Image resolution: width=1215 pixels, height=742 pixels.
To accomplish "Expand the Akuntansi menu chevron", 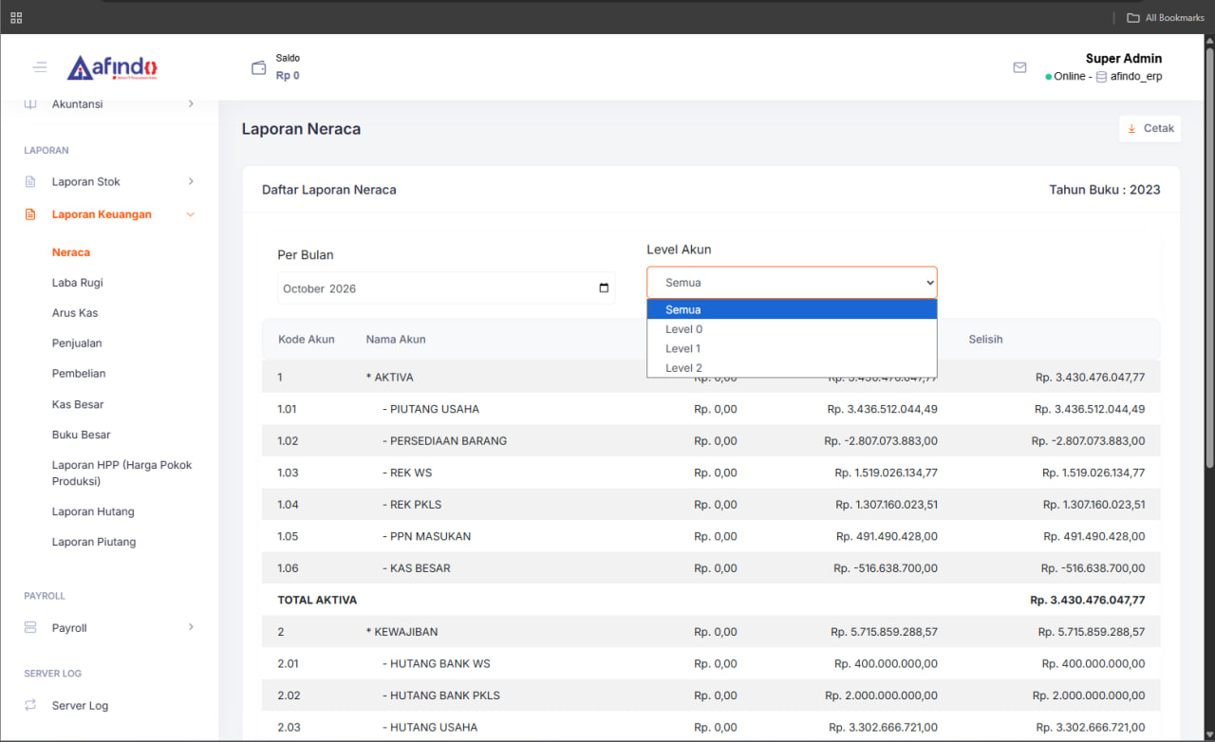I will (x=191, y=104).
